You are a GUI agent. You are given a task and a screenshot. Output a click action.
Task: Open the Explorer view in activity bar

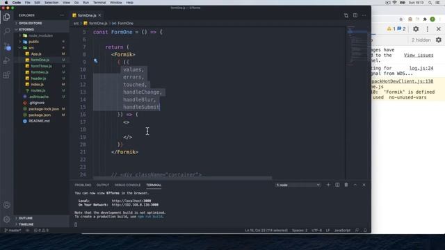[7, 17]
